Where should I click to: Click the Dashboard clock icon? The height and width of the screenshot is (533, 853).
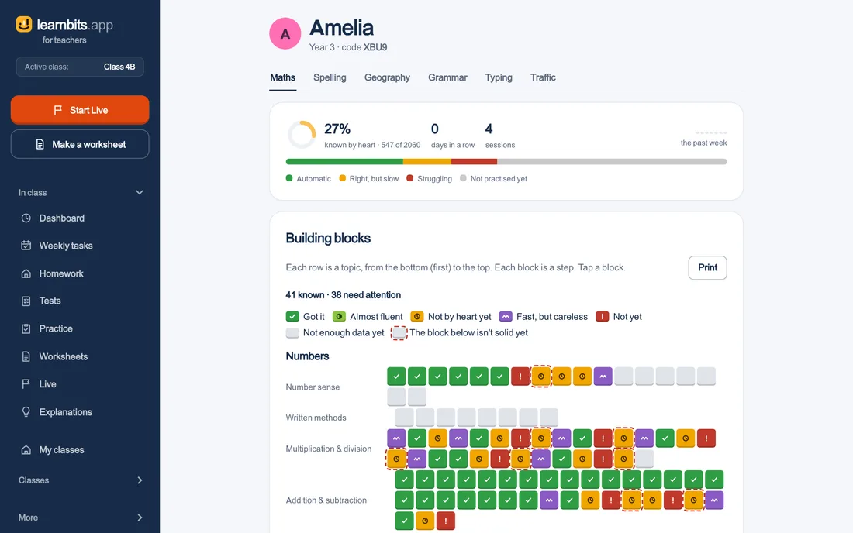click(26, 218)
